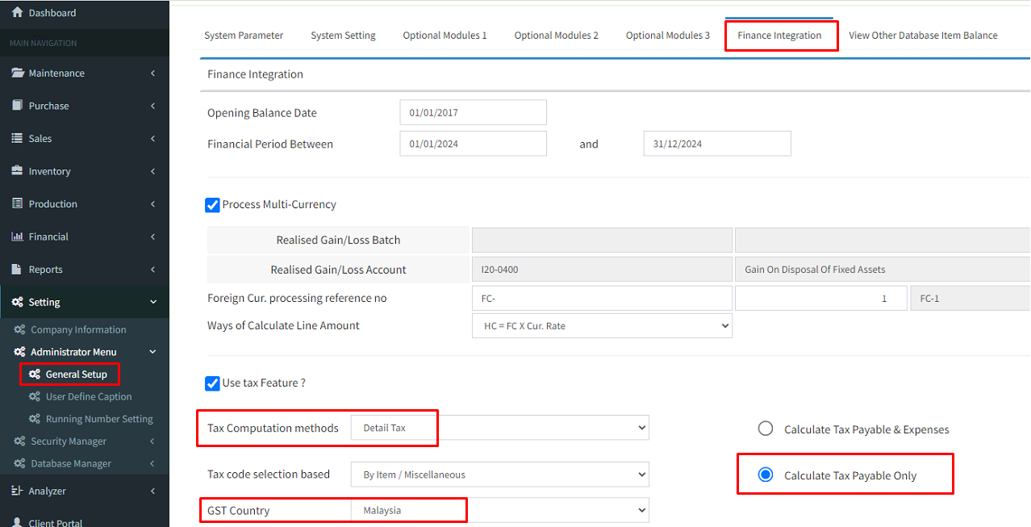
Task: Click the Purchase clipboard icon
Action: coord(17,106)
